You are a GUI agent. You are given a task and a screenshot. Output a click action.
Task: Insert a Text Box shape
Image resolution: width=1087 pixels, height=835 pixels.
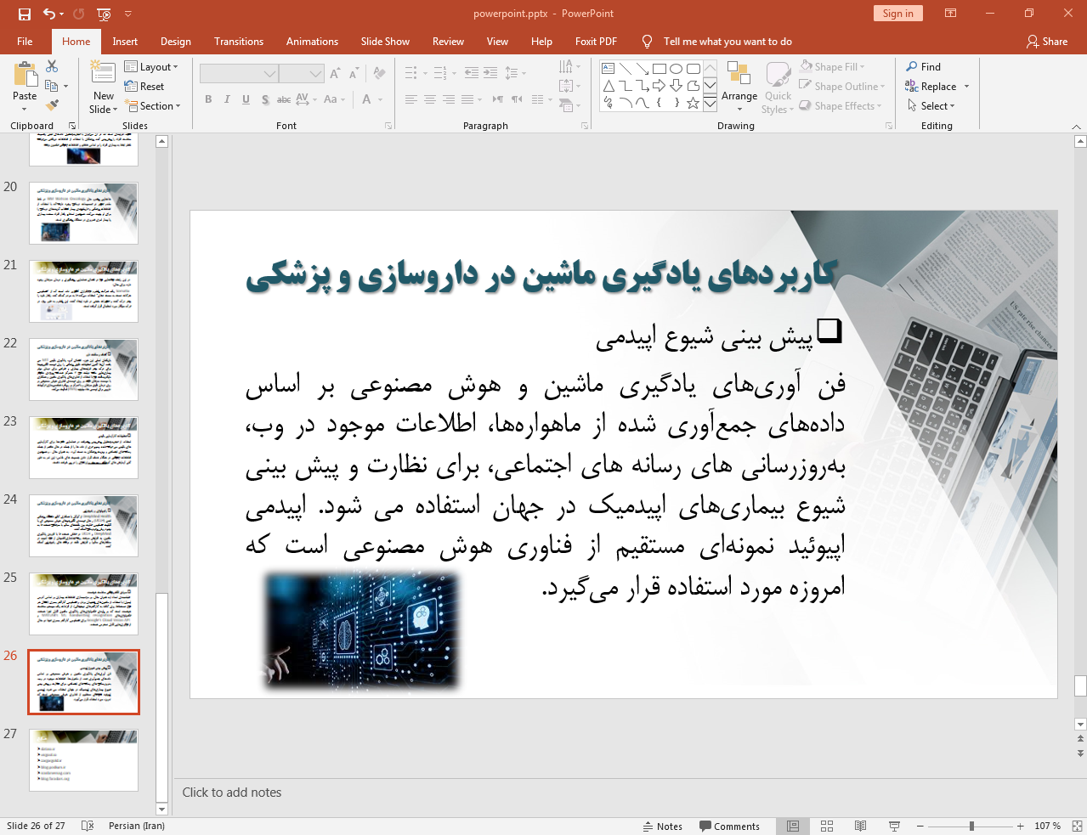pos(608,69)
